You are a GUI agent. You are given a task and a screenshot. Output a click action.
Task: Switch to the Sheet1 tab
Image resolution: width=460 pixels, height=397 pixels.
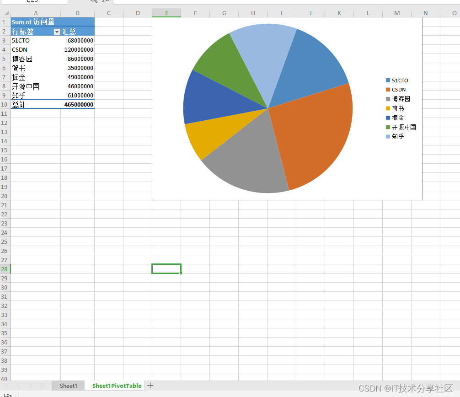click(x=68, y=386)
